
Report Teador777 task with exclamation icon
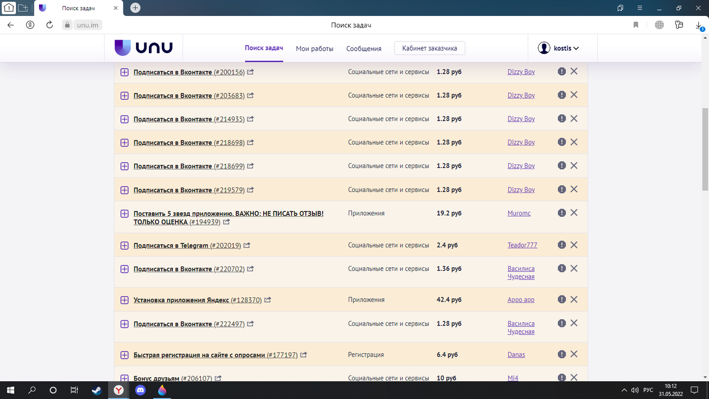click(x=562, y=244)
